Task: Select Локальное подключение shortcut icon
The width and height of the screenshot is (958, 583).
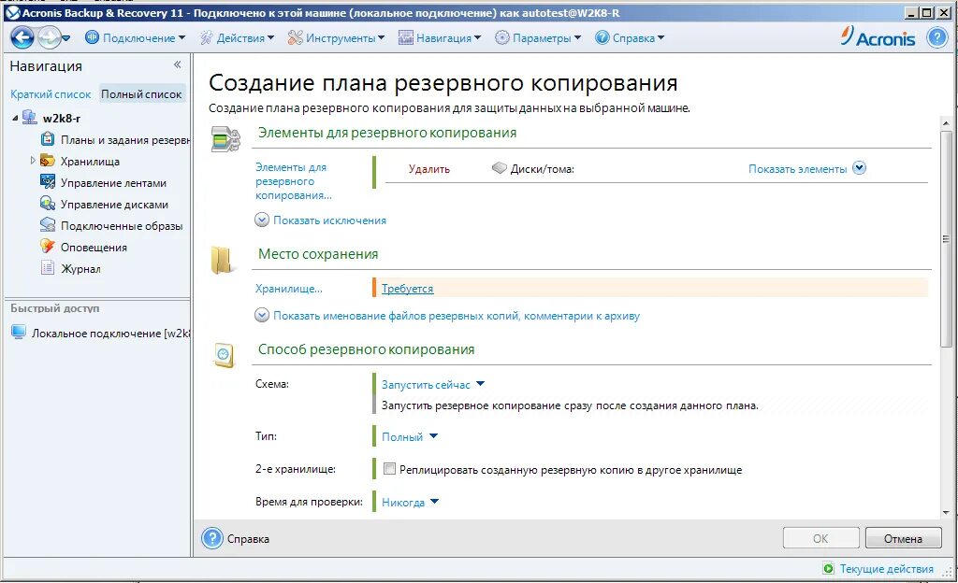Action: click(19, 333)
